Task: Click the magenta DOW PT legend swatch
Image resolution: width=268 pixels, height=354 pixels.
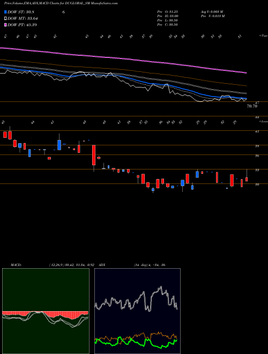Action: 6,25
